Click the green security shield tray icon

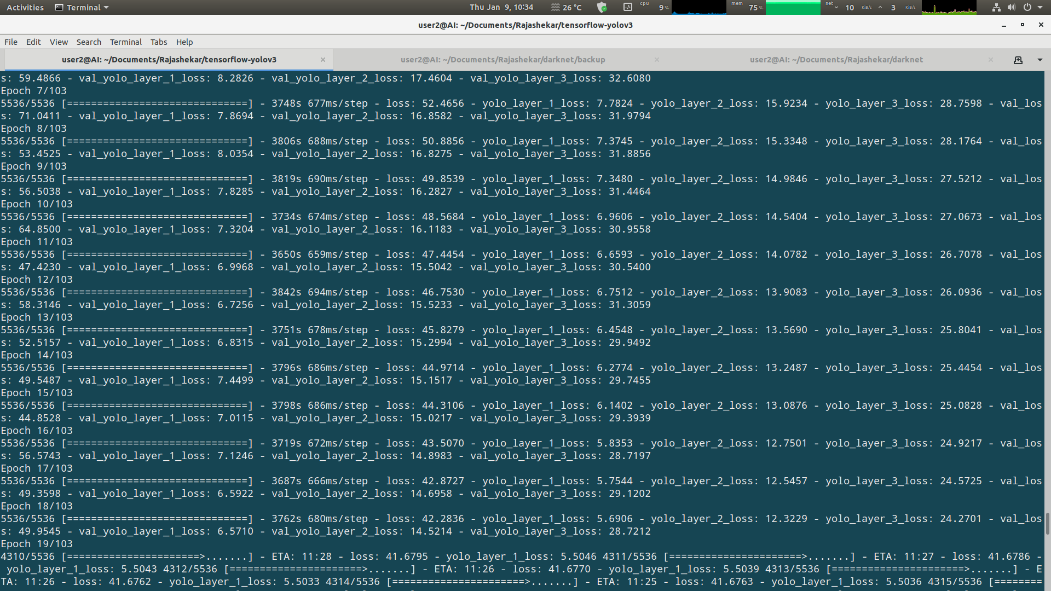(x=603, y=8)
